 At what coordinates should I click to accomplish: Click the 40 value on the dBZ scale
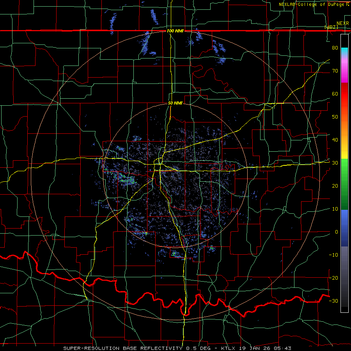tap(335, 140)
